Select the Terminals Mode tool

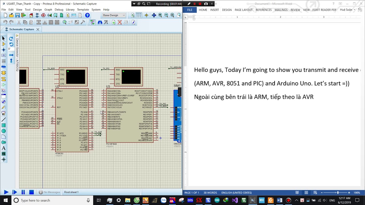click(x=3, y=79)
